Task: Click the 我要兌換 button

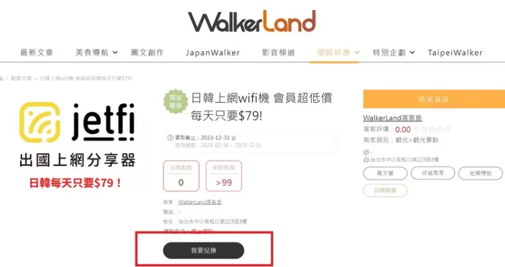Action: tap(203, 250)
